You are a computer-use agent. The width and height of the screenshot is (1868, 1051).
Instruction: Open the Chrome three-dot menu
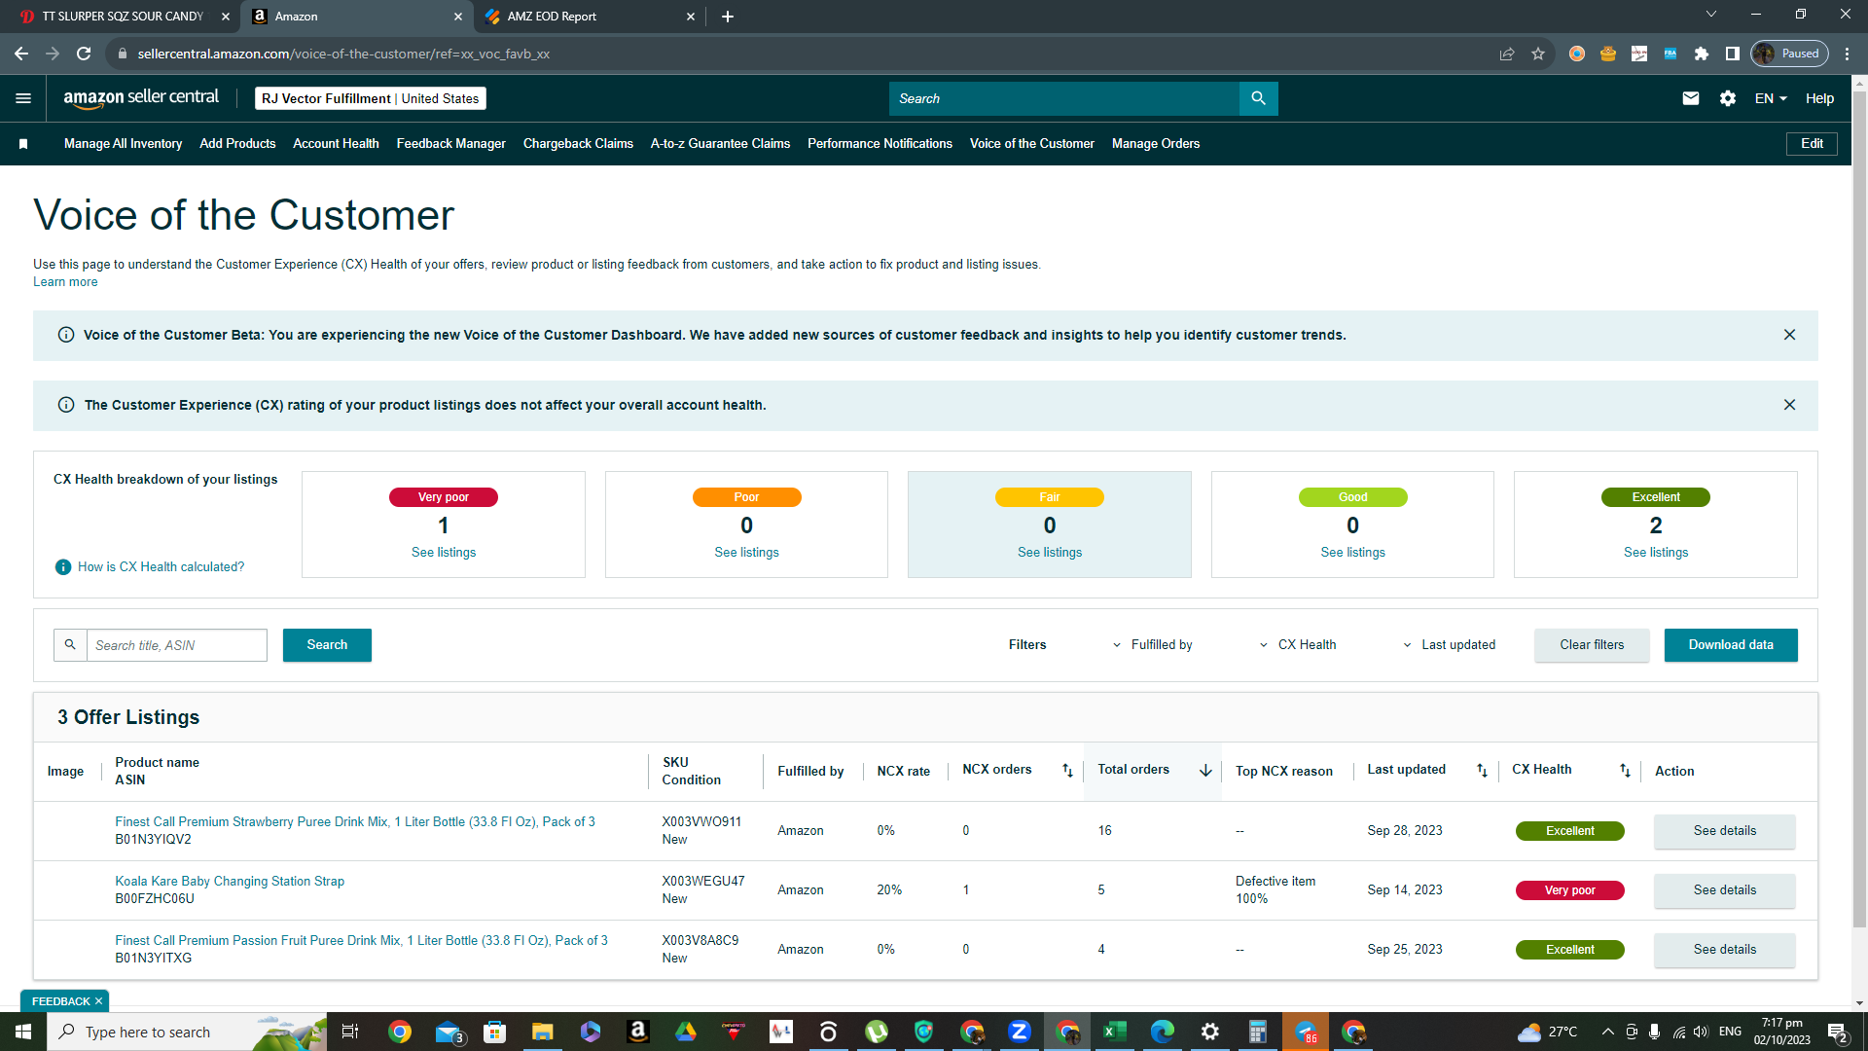pos(1848,54)
